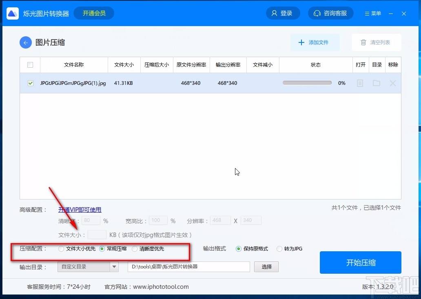Click the trash icon for 清空列表
Image resolution: width=421 pixels, height=299 pixels.
click(363, 42)
